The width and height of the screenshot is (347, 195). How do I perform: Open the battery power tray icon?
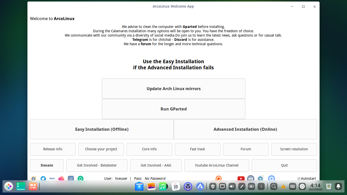point(251,187)
